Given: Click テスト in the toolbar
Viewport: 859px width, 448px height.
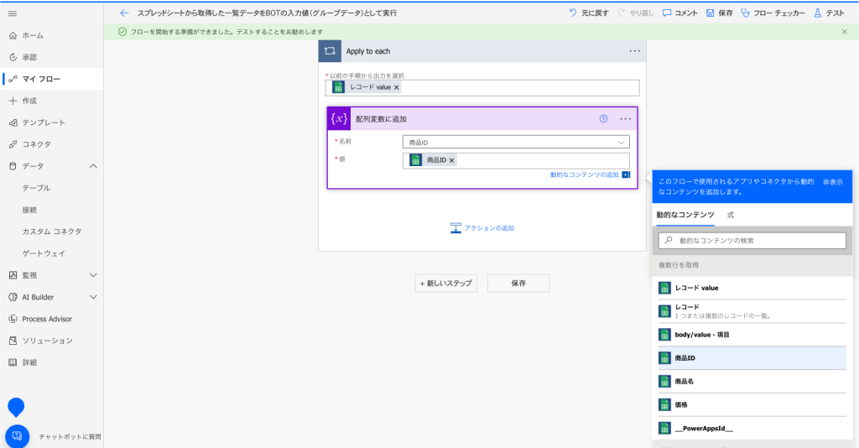Looking at the screenshot, I should pos(829,13).
